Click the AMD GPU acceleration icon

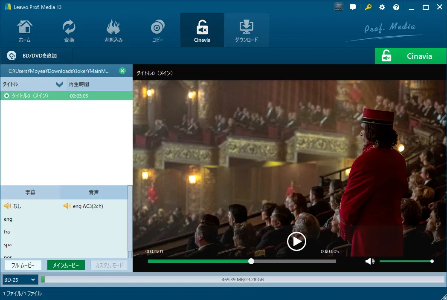pos(339,7)
